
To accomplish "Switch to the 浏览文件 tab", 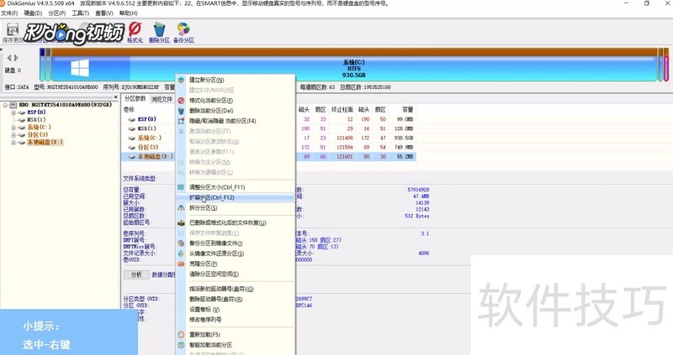I will pyautogui.click(x=162, y=99).
